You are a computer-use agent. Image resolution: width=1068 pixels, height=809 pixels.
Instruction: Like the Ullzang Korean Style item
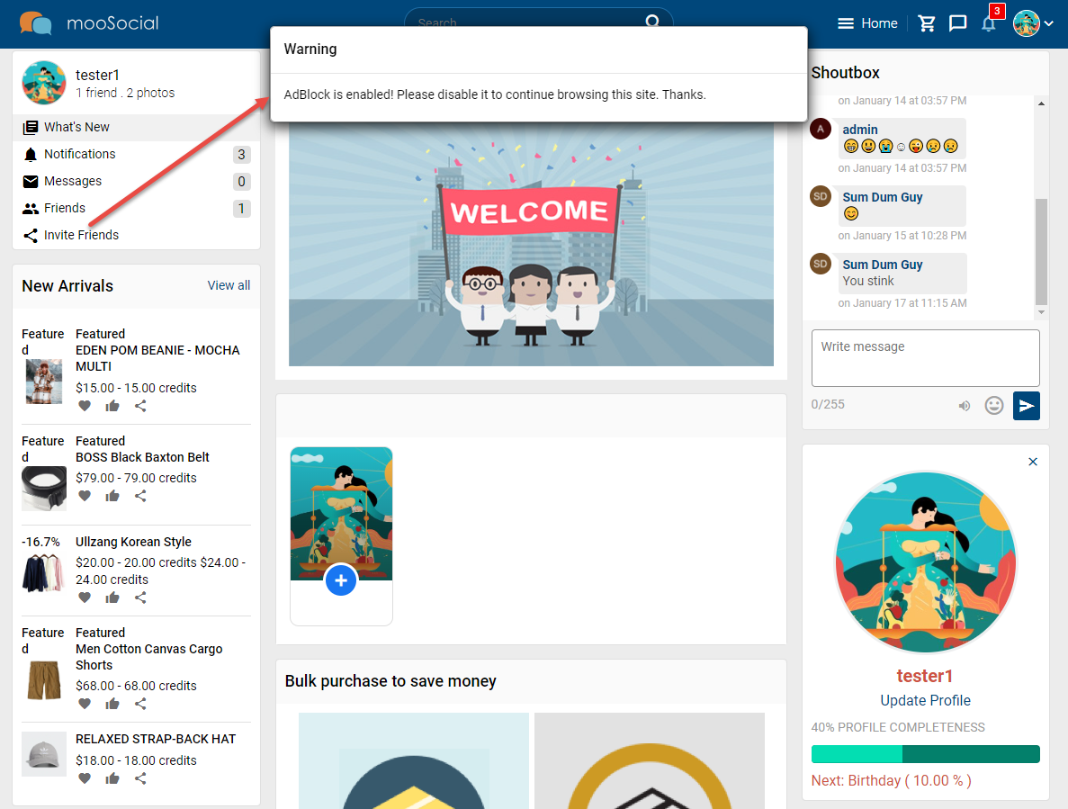(x=112, y=598)
